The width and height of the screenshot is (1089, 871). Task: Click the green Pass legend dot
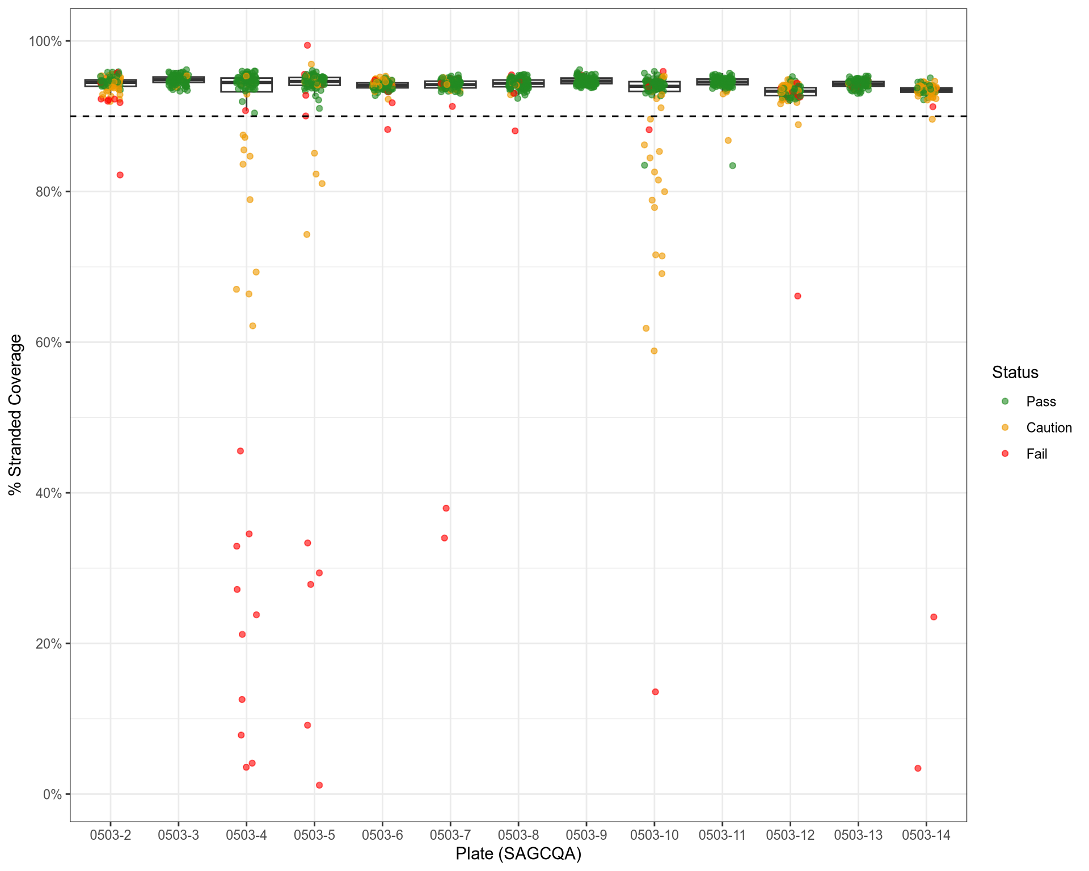point(1005,401)
